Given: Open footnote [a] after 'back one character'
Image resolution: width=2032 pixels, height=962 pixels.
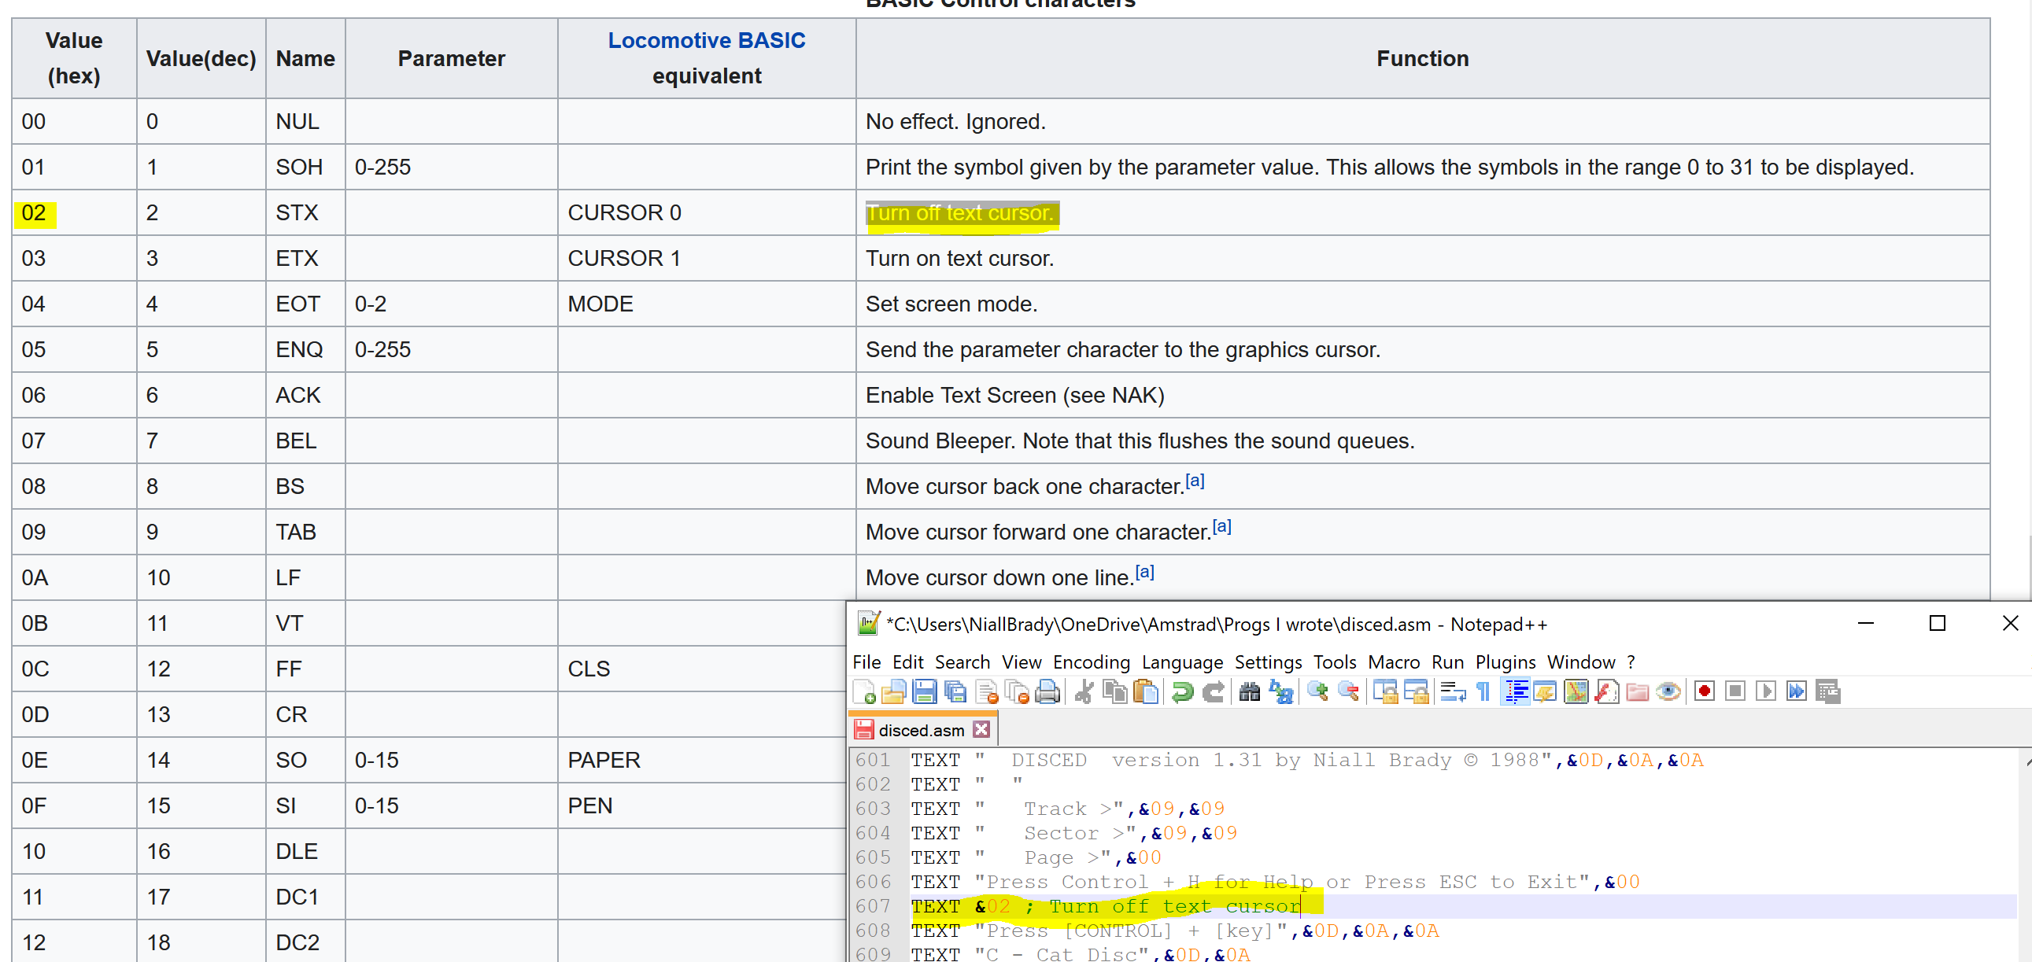Looking at the screenshot, I should point(1195,480).
